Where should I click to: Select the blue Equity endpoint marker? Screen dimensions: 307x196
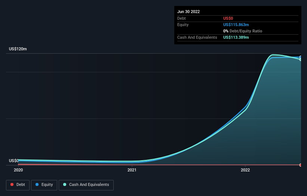pyautogui.click(x=301, y=57)
